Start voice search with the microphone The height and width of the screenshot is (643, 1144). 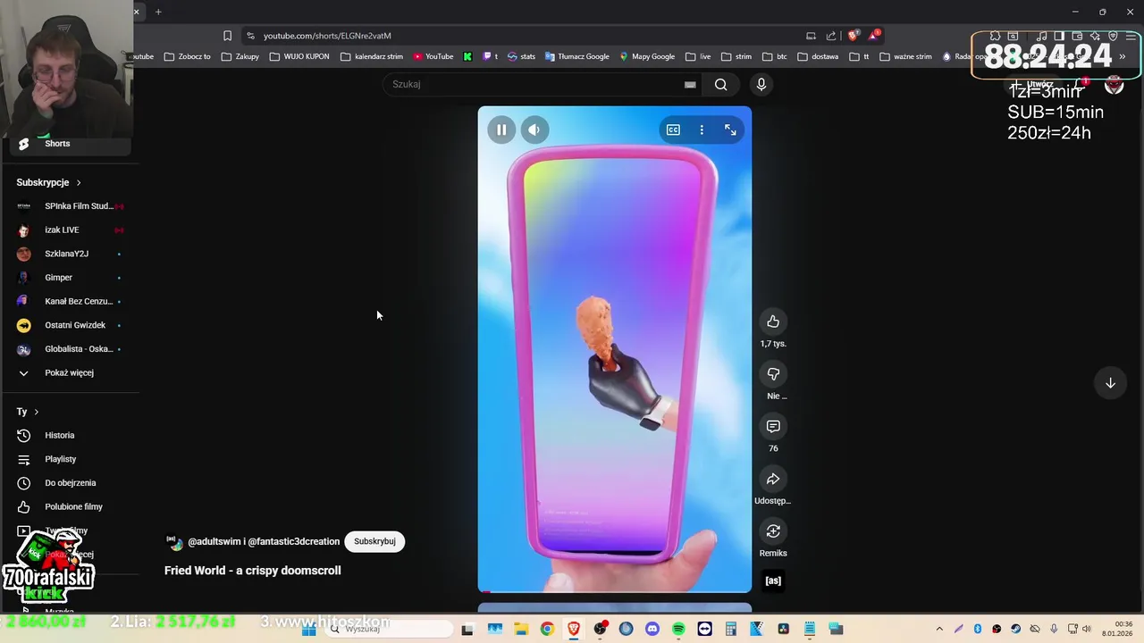pyautogui.click(x=761, y=84)
